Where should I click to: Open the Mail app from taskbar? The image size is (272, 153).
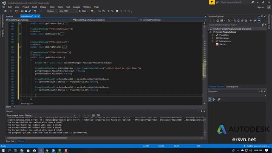click(34, 150)
